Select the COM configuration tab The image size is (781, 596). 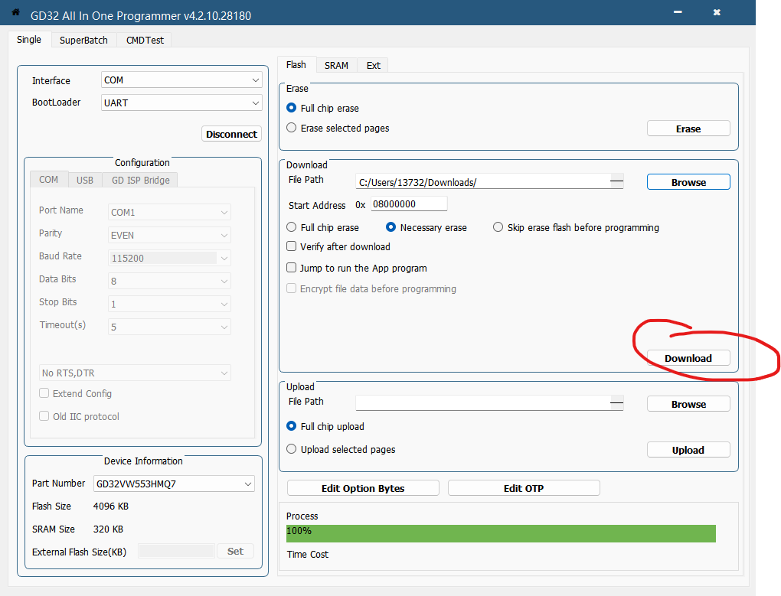49,180
